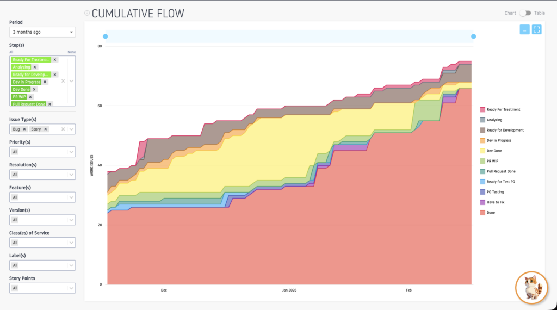Expand the Priority(s) dropdown

(42, 152)
